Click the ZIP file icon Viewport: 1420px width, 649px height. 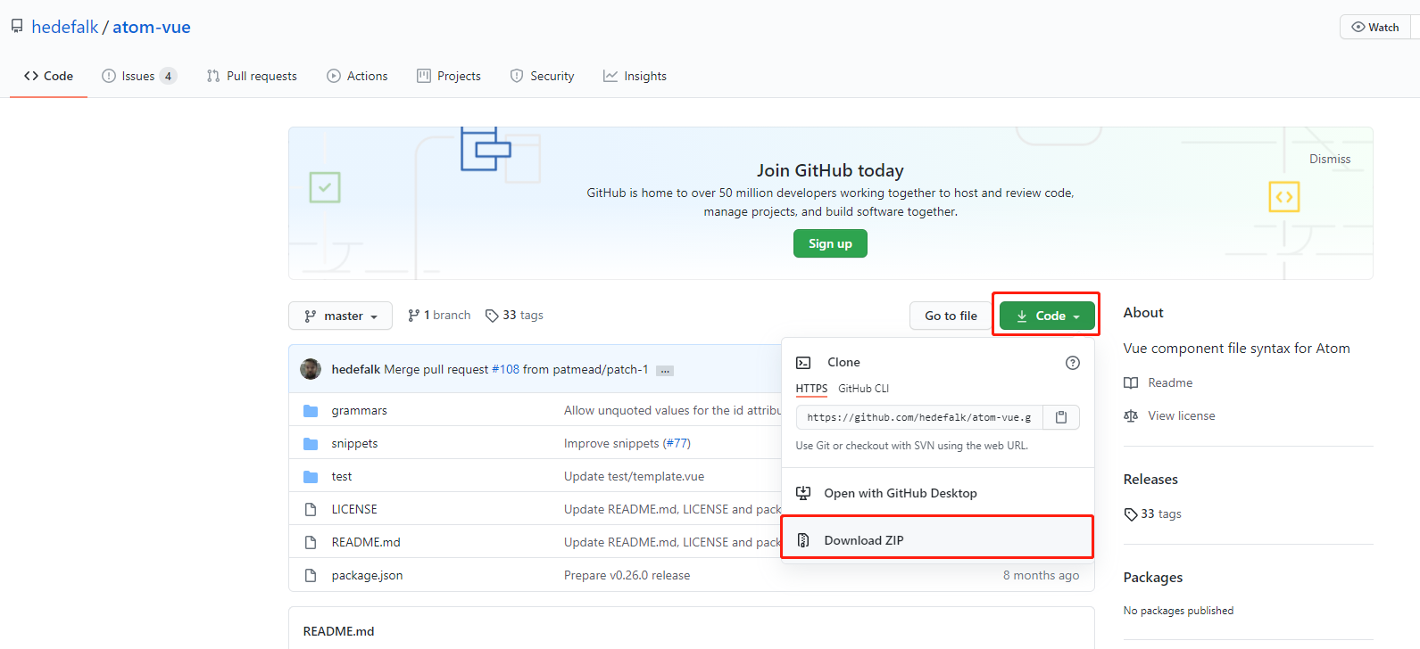point(803,540)
